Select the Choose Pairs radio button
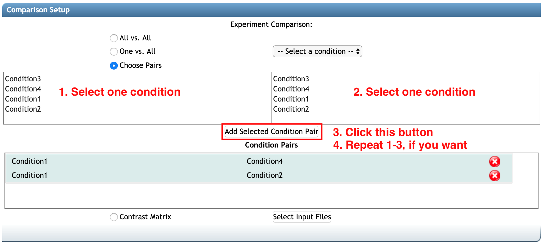Image resolution: width=543 pixels, height=244 pixels. [x=114, y=65]
